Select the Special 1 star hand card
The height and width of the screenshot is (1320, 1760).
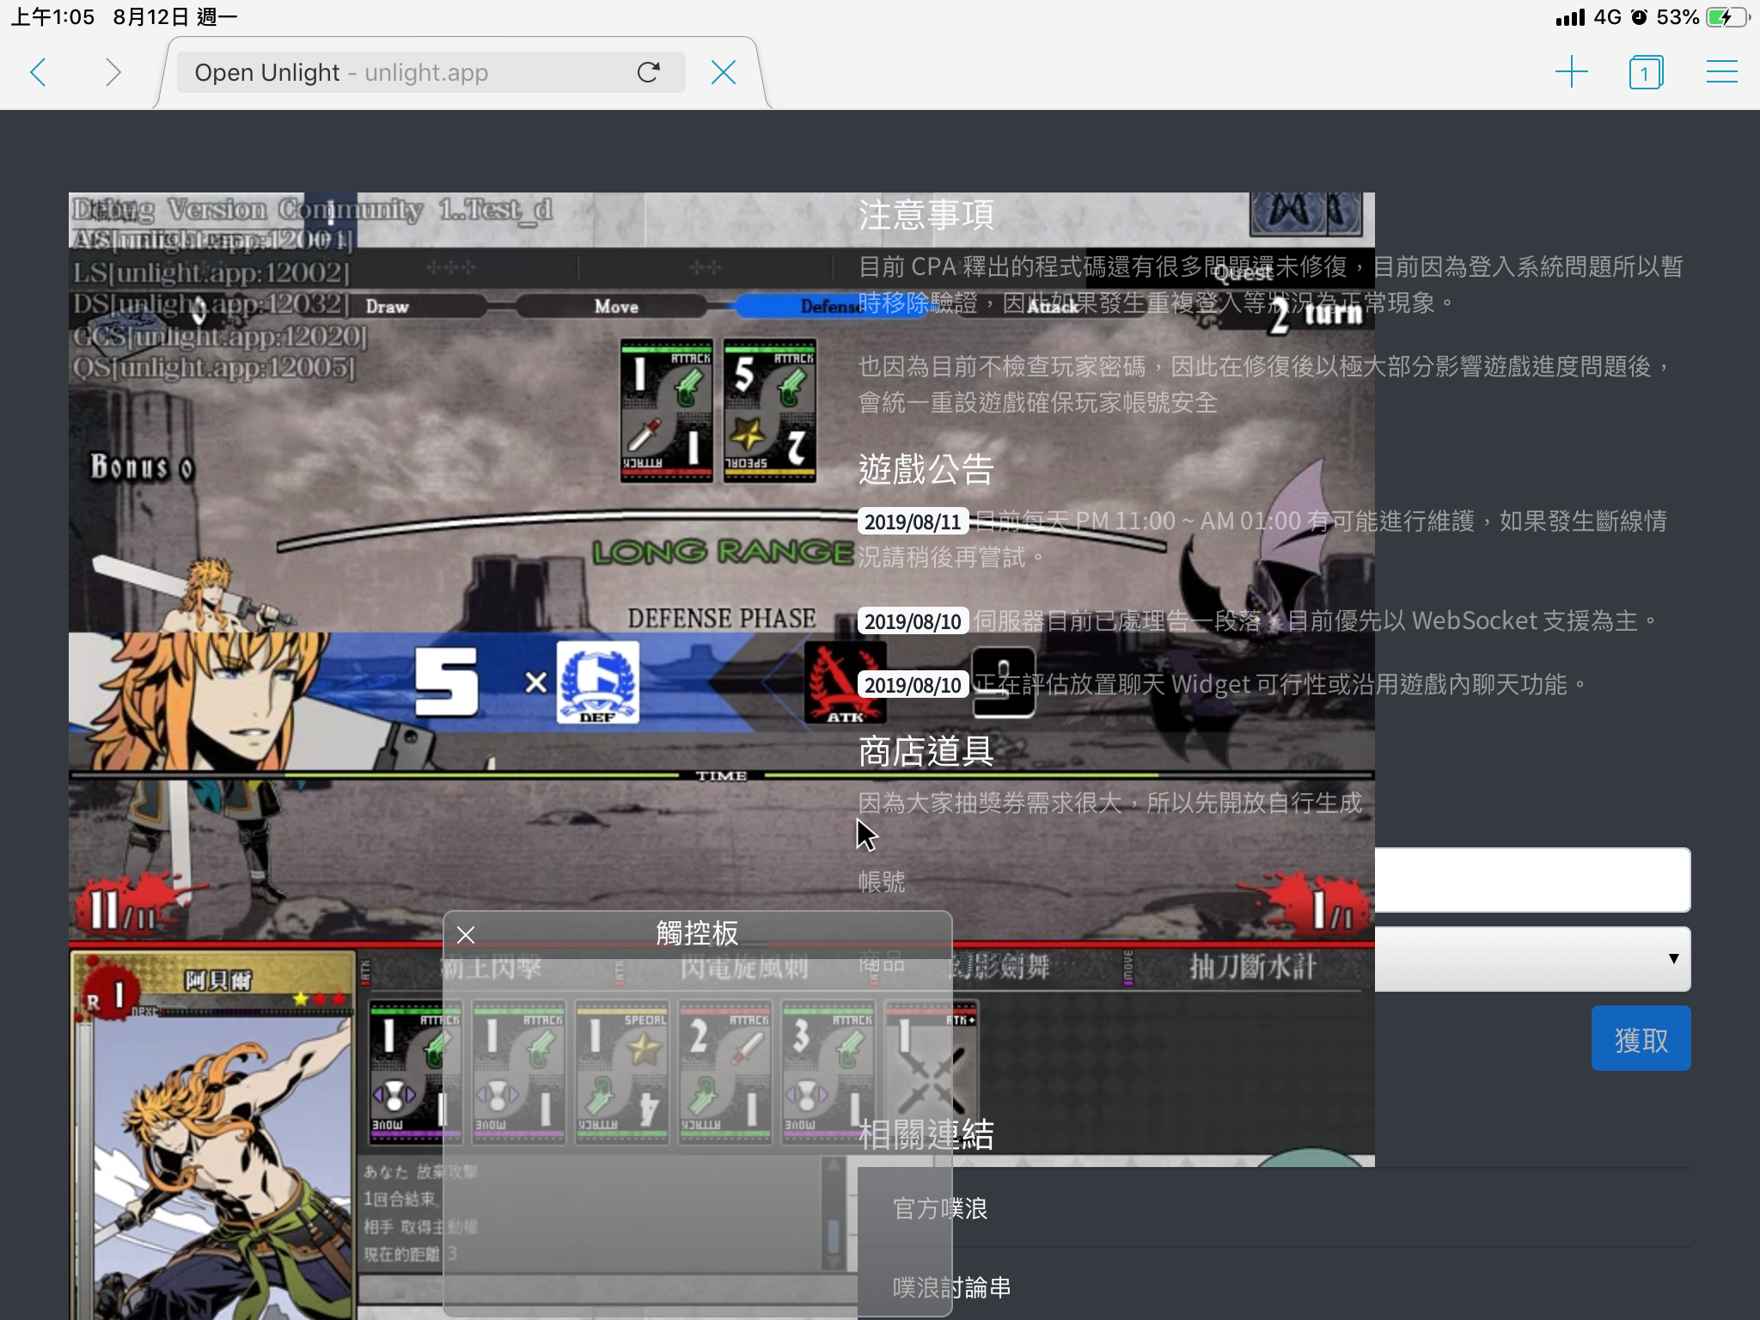pyautogui.click(x=621, y=1072)
